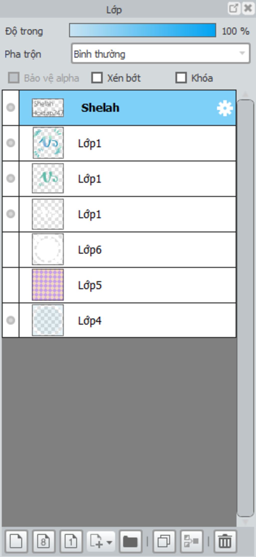This screenshot has height=557, width=256.
Task: Select the Lớp6 layer
Action: pos(127,250)
